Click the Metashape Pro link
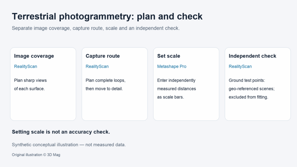Screen dimensions: 297x167 pos(172,66)
